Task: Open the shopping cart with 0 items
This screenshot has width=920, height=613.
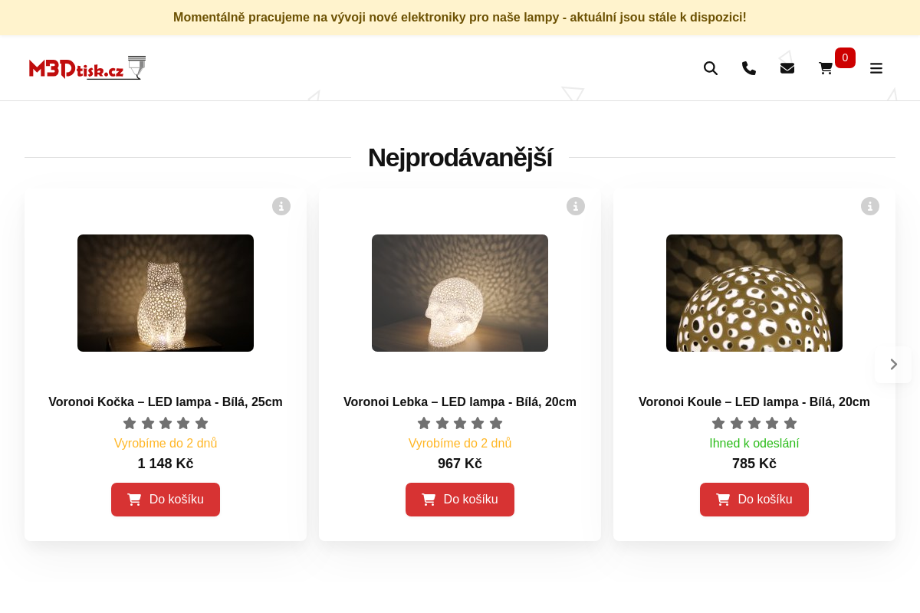Action: tap(825, 68)
